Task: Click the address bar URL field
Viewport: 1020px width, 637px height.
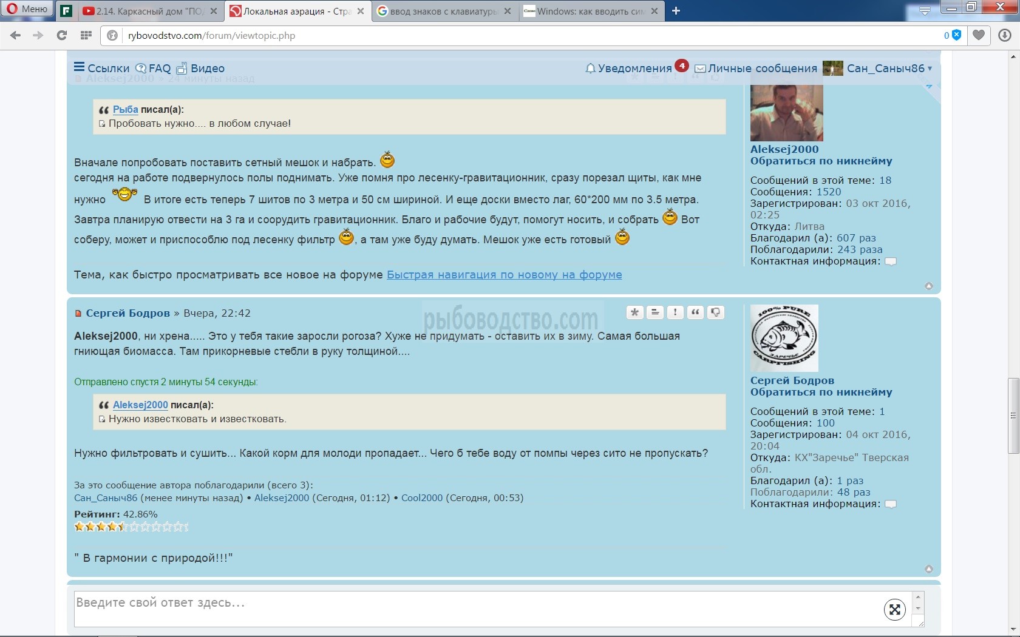Action: coord(528,36)
